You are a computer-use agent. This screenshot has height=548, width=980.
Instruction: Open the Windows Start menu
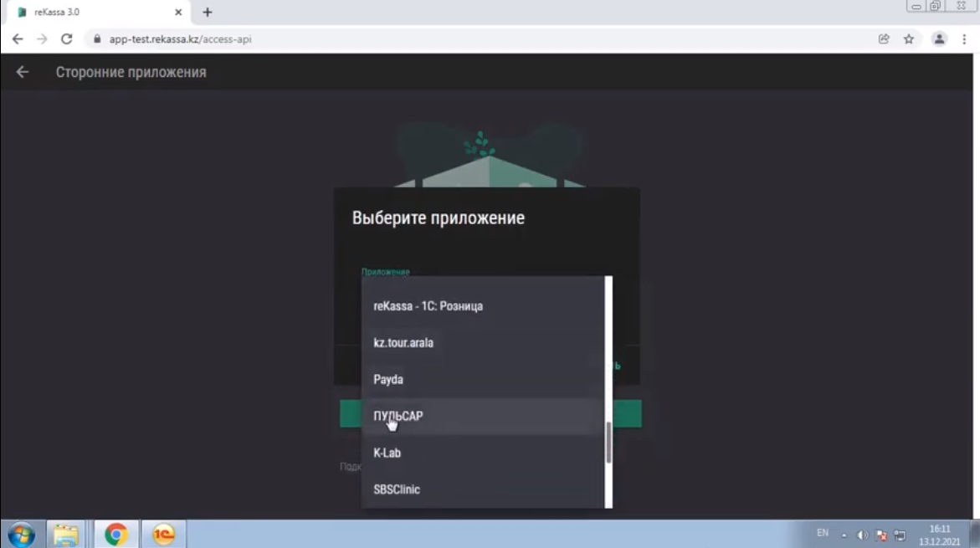coord(21,535)
